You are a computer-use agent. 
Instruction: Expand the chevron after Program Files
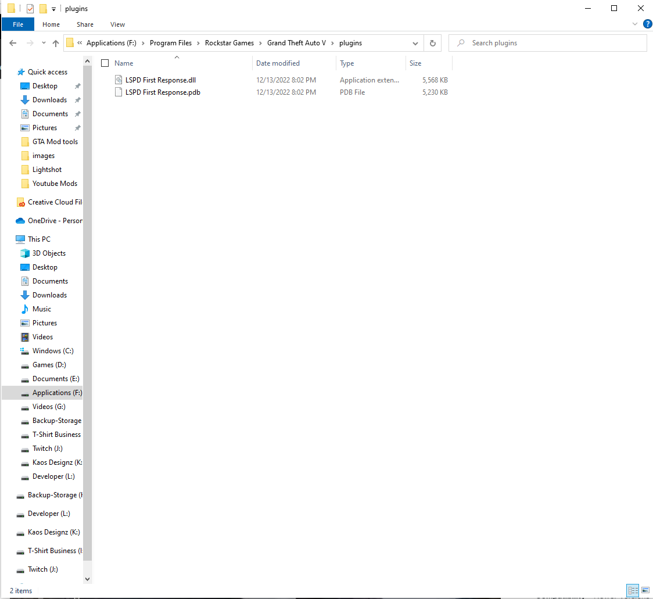198,43
